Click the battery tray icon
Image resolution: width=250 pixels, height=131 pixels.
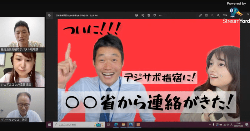click(221, 125)
